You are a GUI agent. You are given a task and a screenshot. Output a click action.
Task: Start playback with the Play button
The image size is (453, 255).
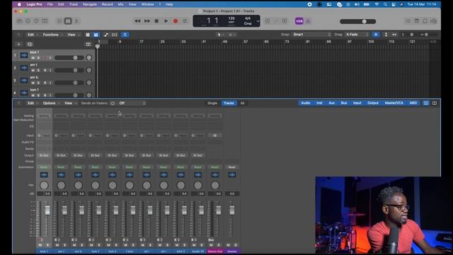[x=166, y=21]
